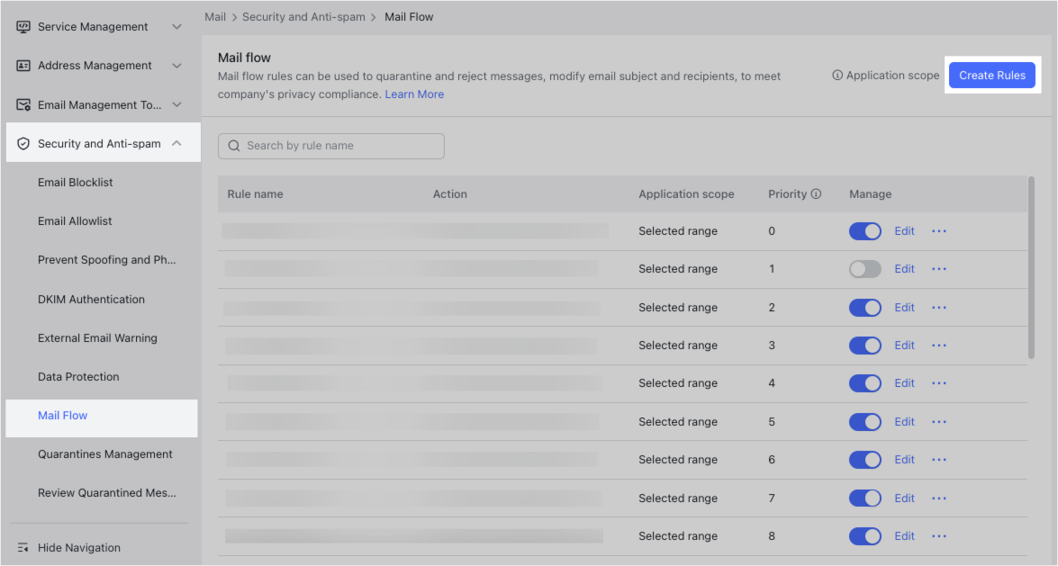The width and height of the screenshot is (1058, 566).
Task: Open more options for priority 0 rule
Action: click(939, 230)
